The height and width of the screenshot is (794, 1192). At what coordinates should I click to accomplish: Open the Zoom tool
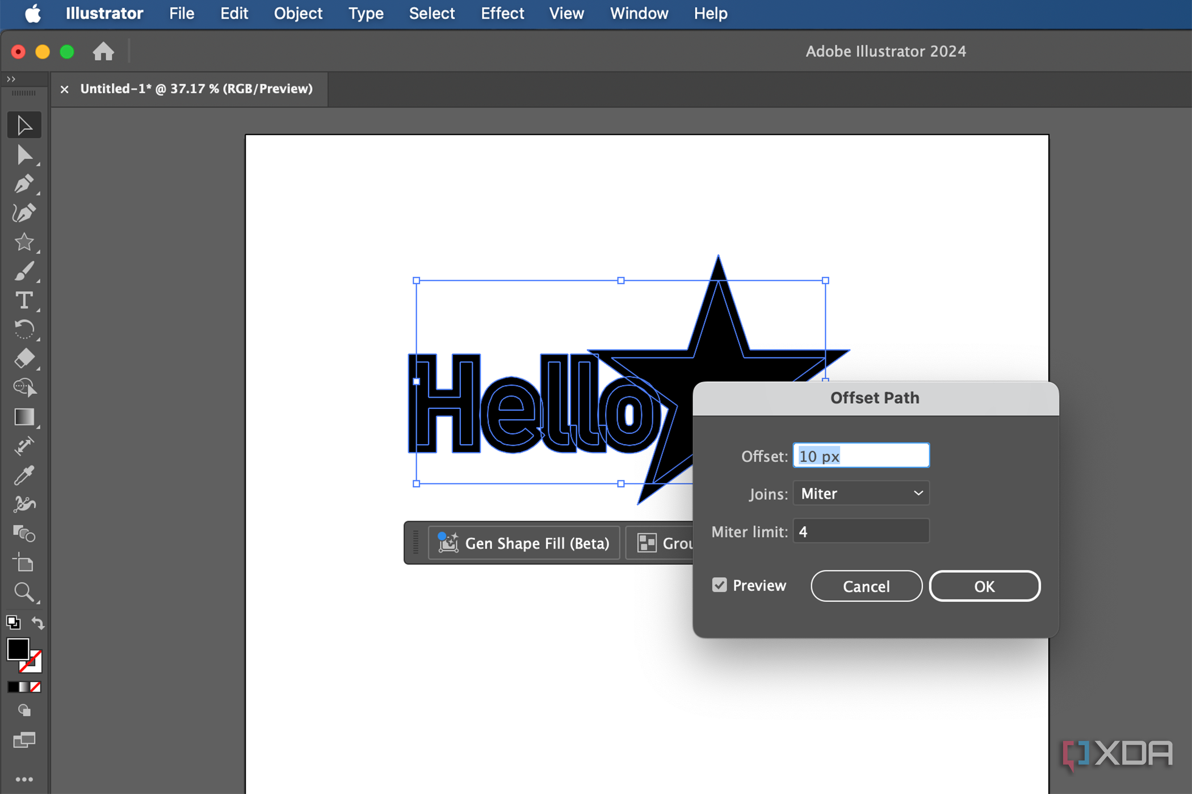coord(24,593)
